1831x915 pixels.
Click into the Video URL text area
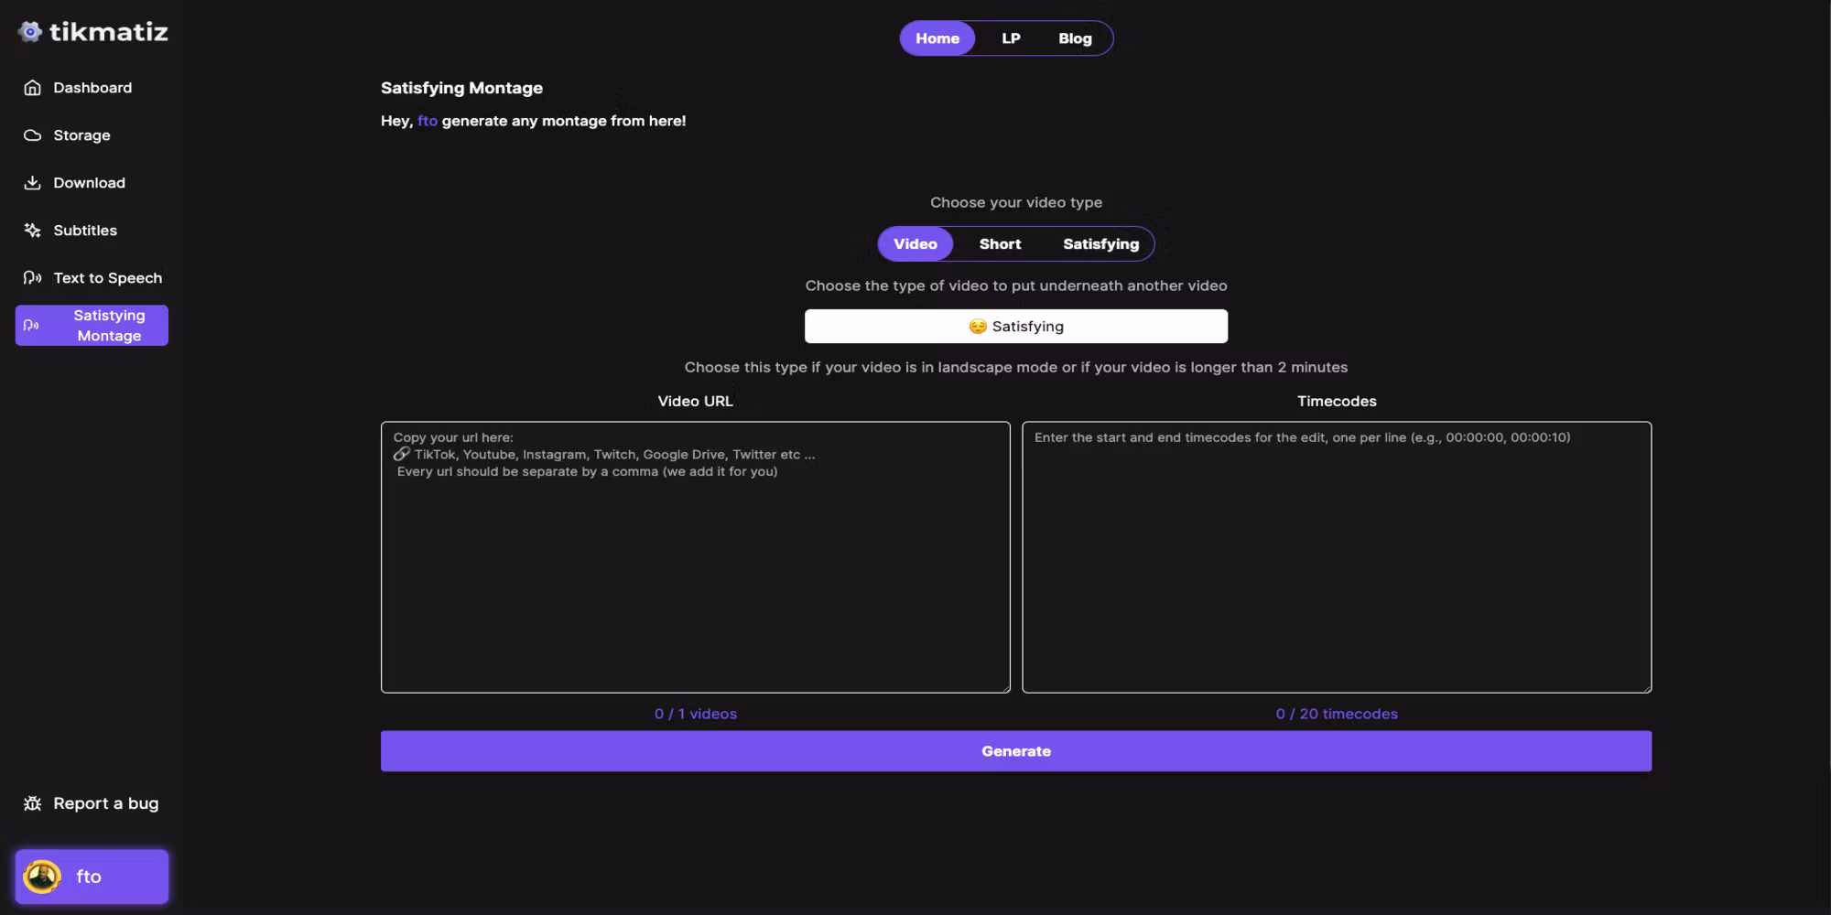click(695, 567)
